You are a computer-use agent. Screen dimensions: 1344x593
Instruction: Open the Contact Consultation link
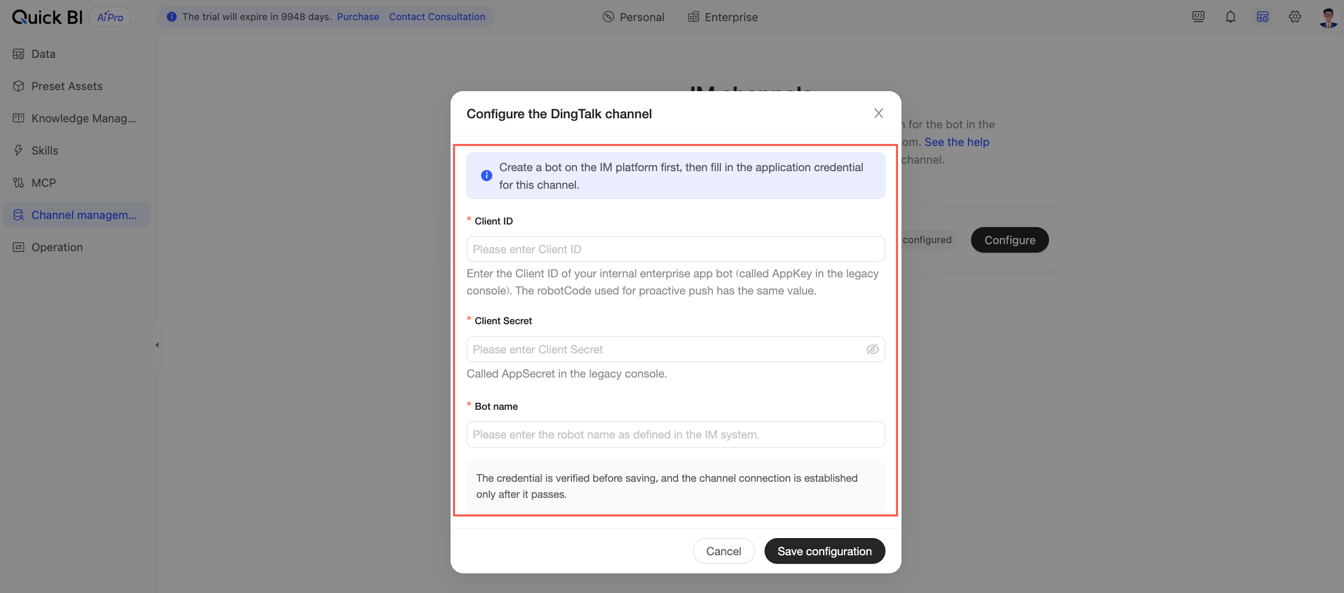click(437, 17)
